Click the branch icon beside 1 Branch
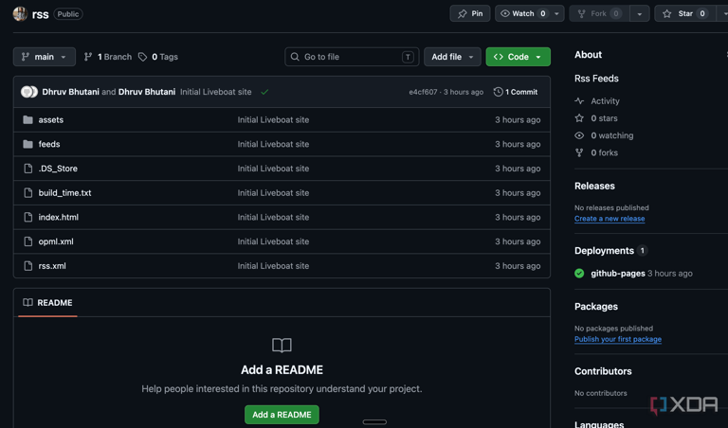This screenshot has width=728, height=428. pyautogui.click(x=88, y=57)
